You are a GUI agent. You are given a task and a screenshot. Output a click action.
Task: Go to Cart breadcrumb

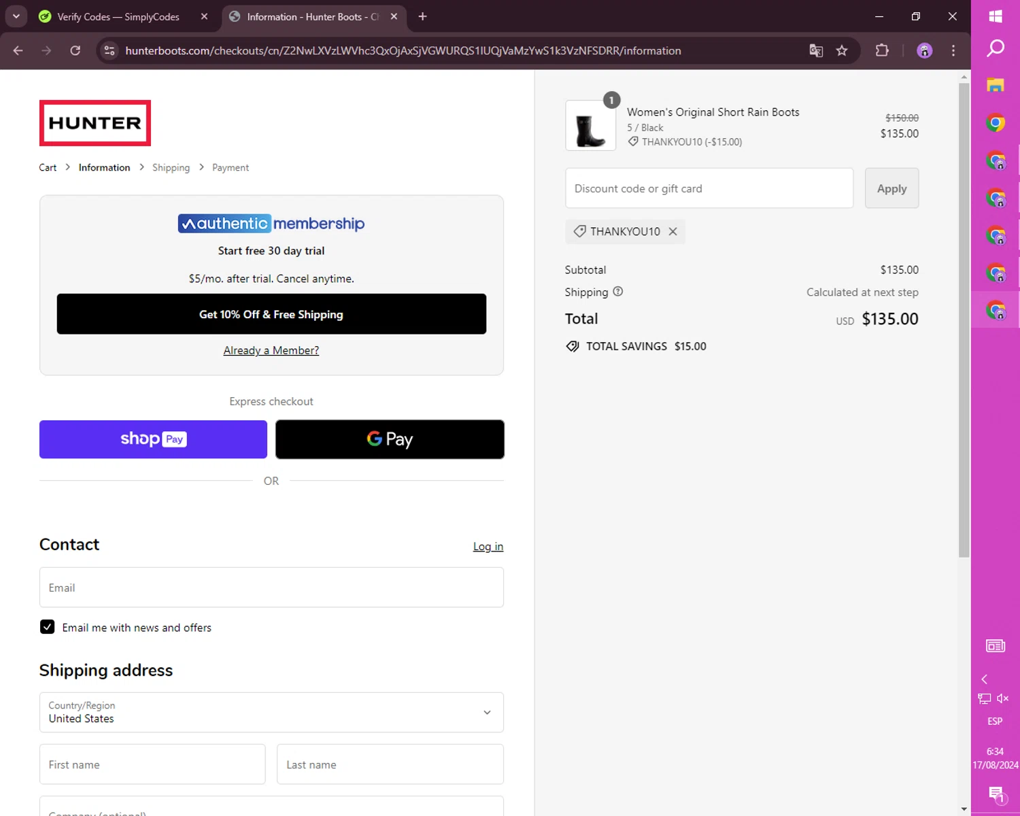48,167
